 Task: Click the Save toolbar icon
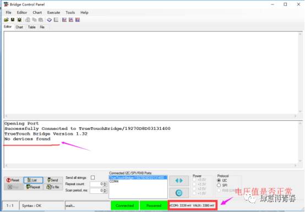click(x=13, y=20)
